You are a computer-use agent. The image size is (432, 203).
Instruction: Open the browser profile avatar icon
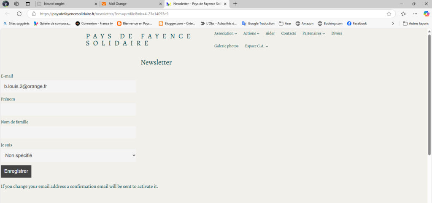pyautogui.click(x=6, y=4)
